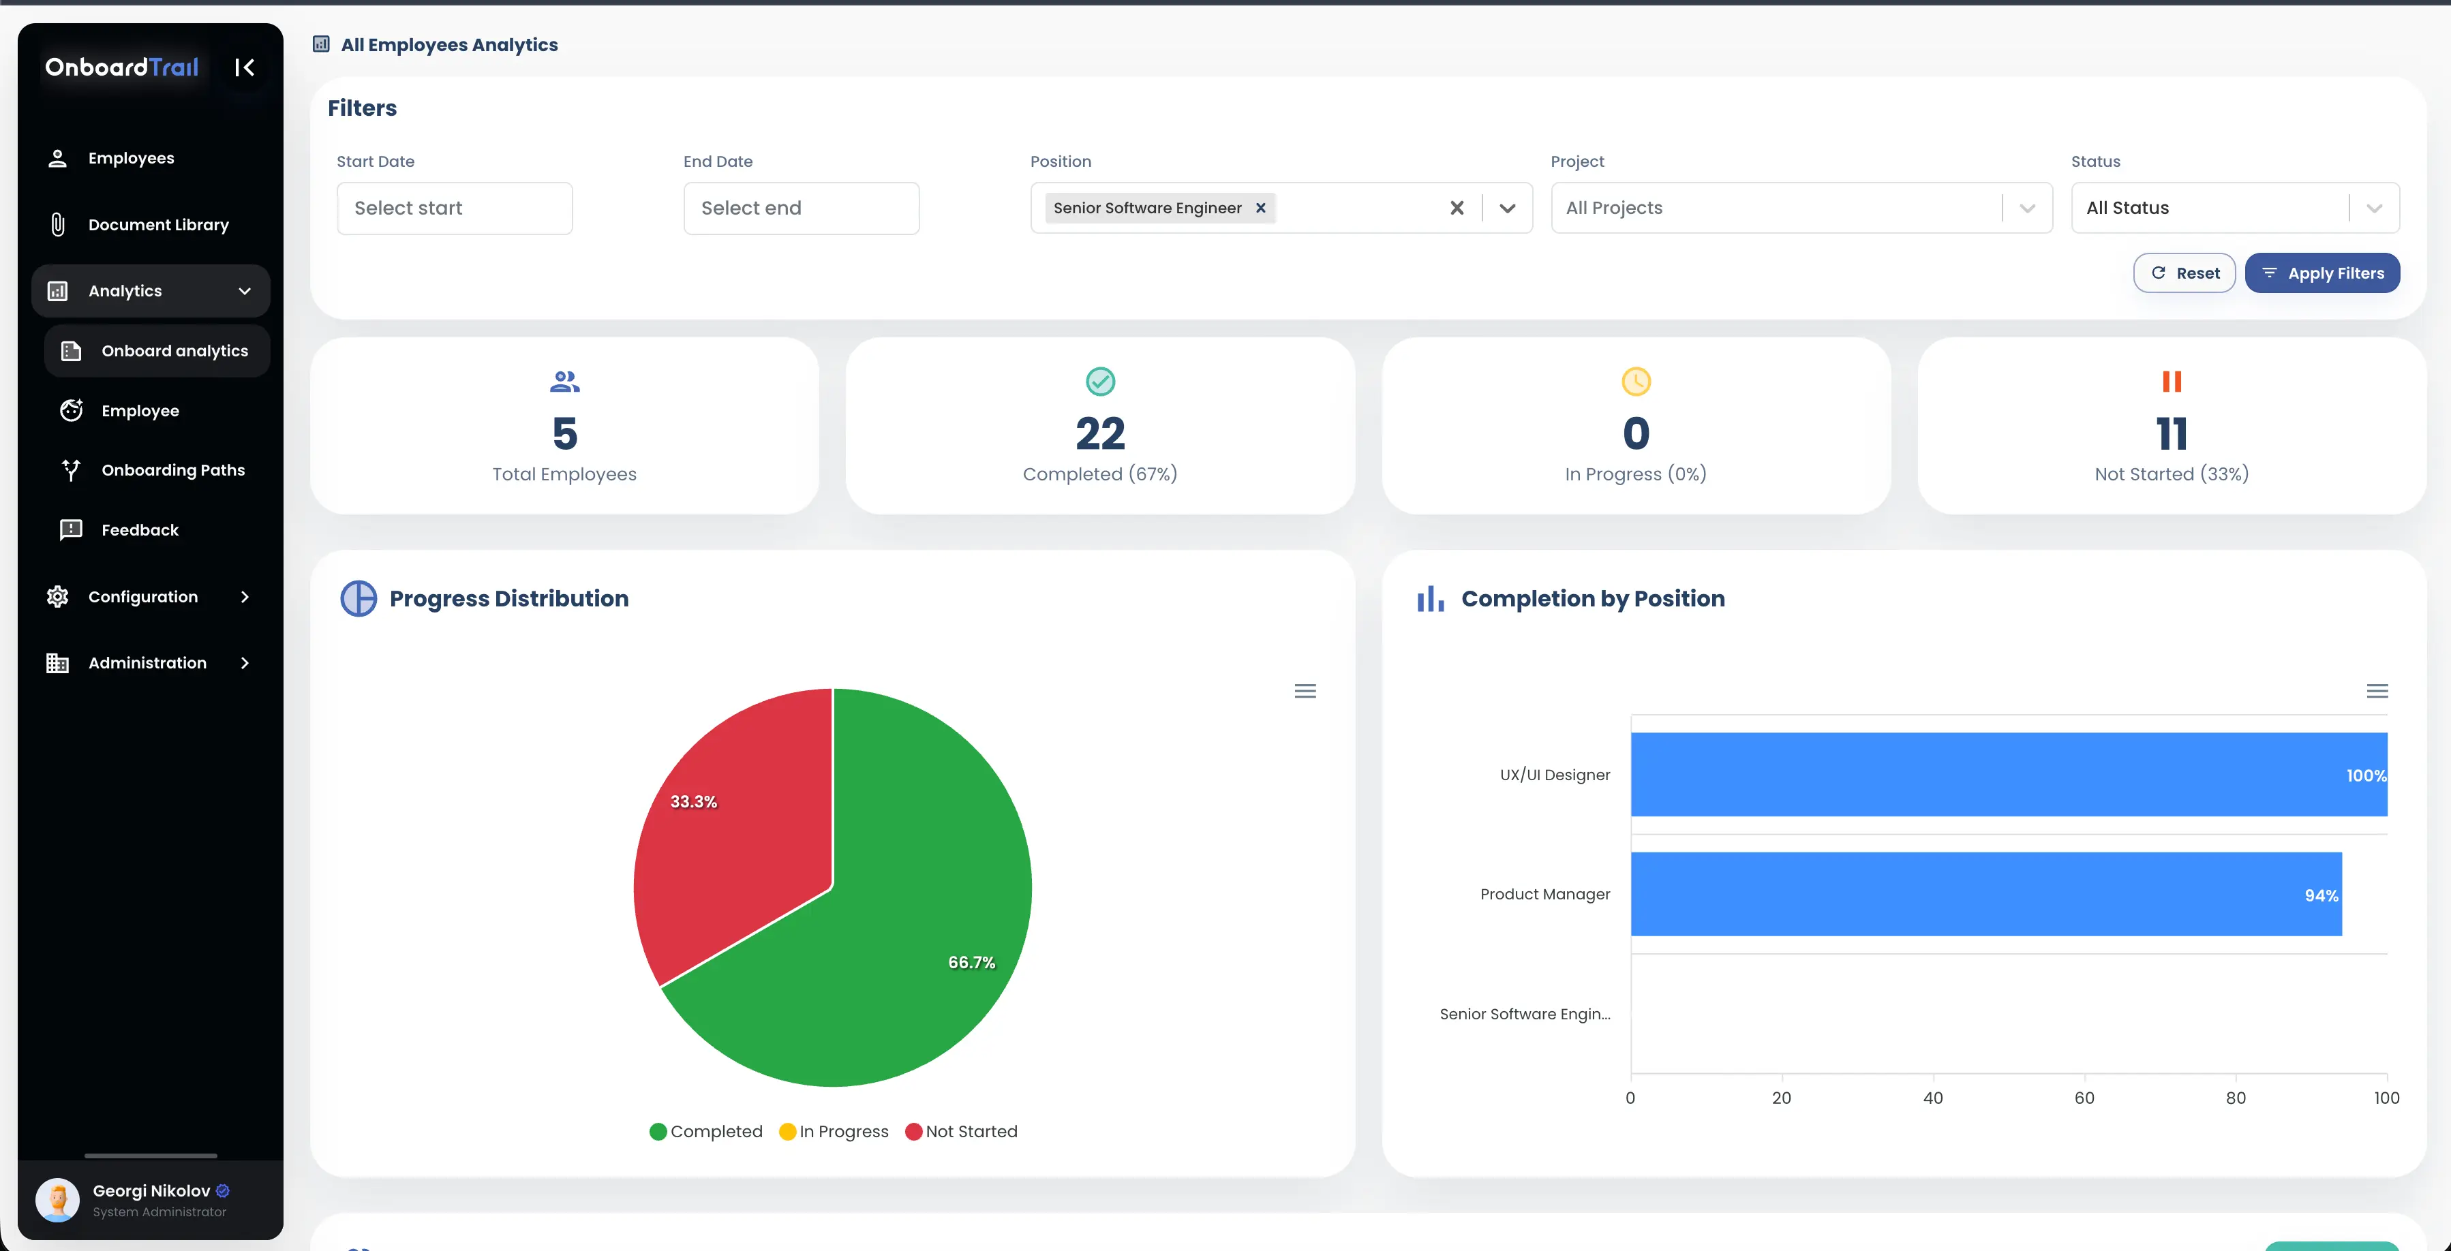Open the Progress Distribution chart menu
Image resolution: width=2451 pixels, height=1251 pixels.
(1305, 691)
